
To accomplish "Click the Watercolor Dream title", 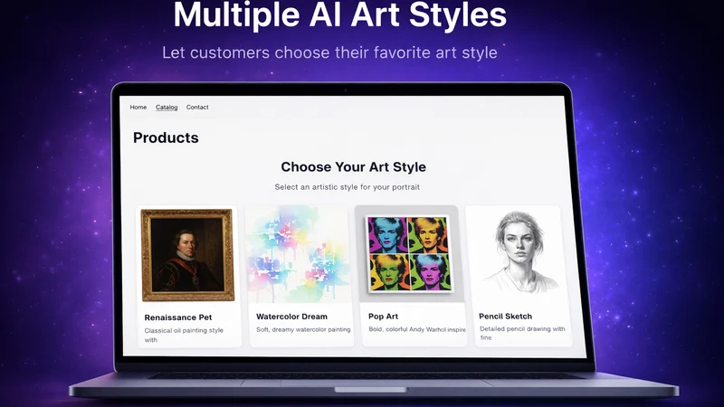I will (291, 317).
